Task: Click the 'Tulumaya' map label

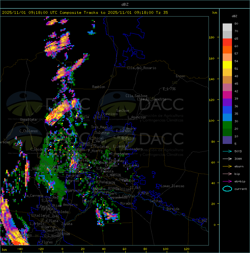Action: (x=102, y=133)
